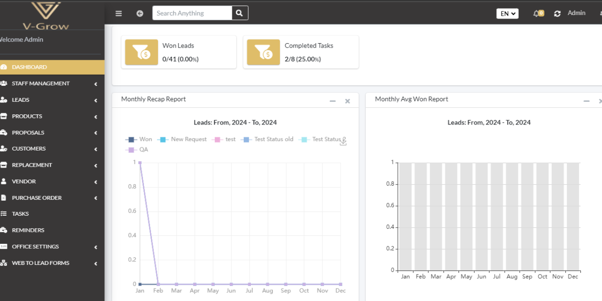
Task: Toggle the sidebar with the hamburger icon
Action: pyautogui.click(x=118, y=14)
